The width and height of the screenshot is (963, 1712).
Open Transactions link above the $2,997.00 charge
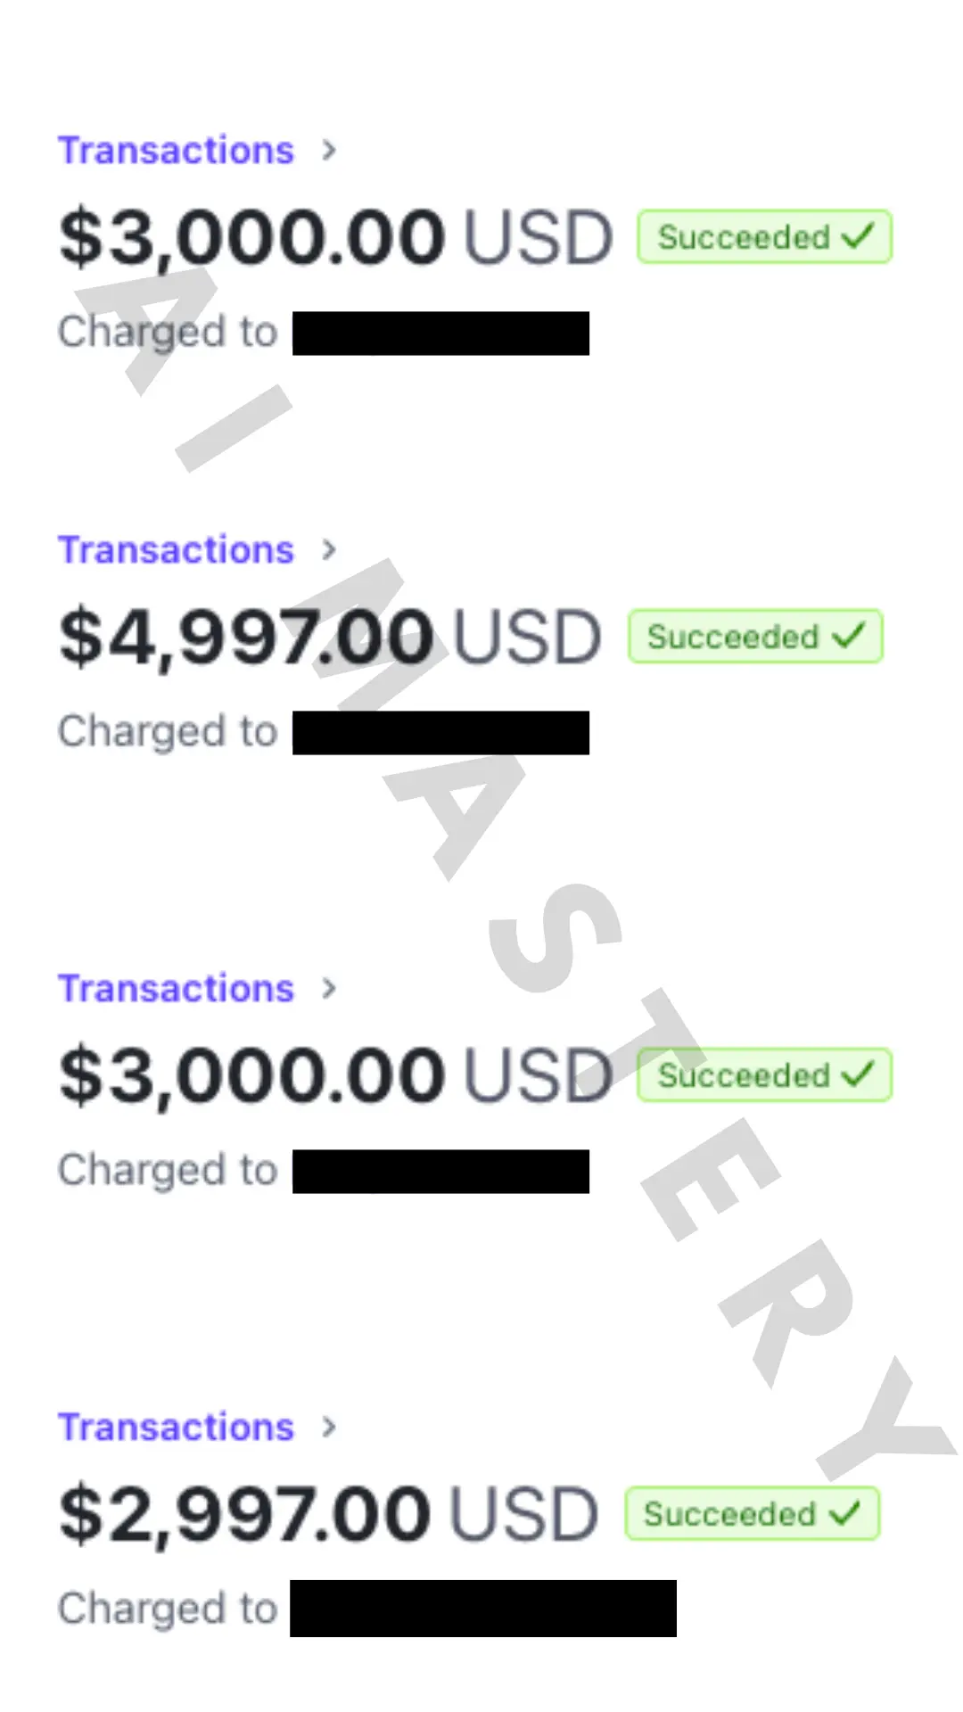click(x=176, y=1428)
